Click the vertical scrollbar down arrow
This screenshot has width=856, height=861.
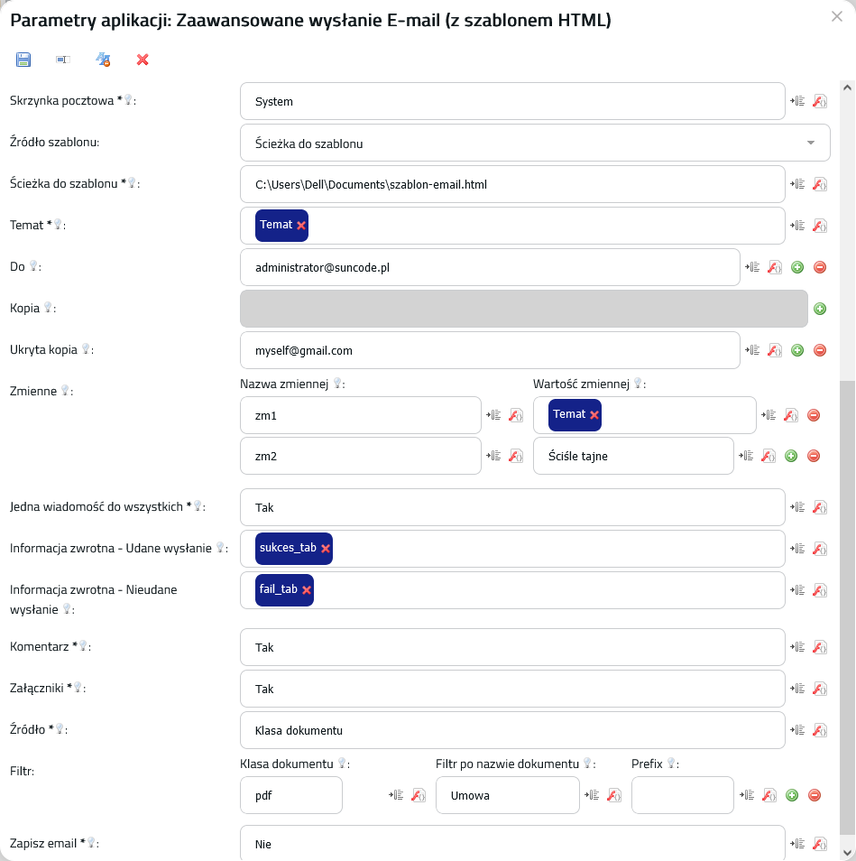847,850
